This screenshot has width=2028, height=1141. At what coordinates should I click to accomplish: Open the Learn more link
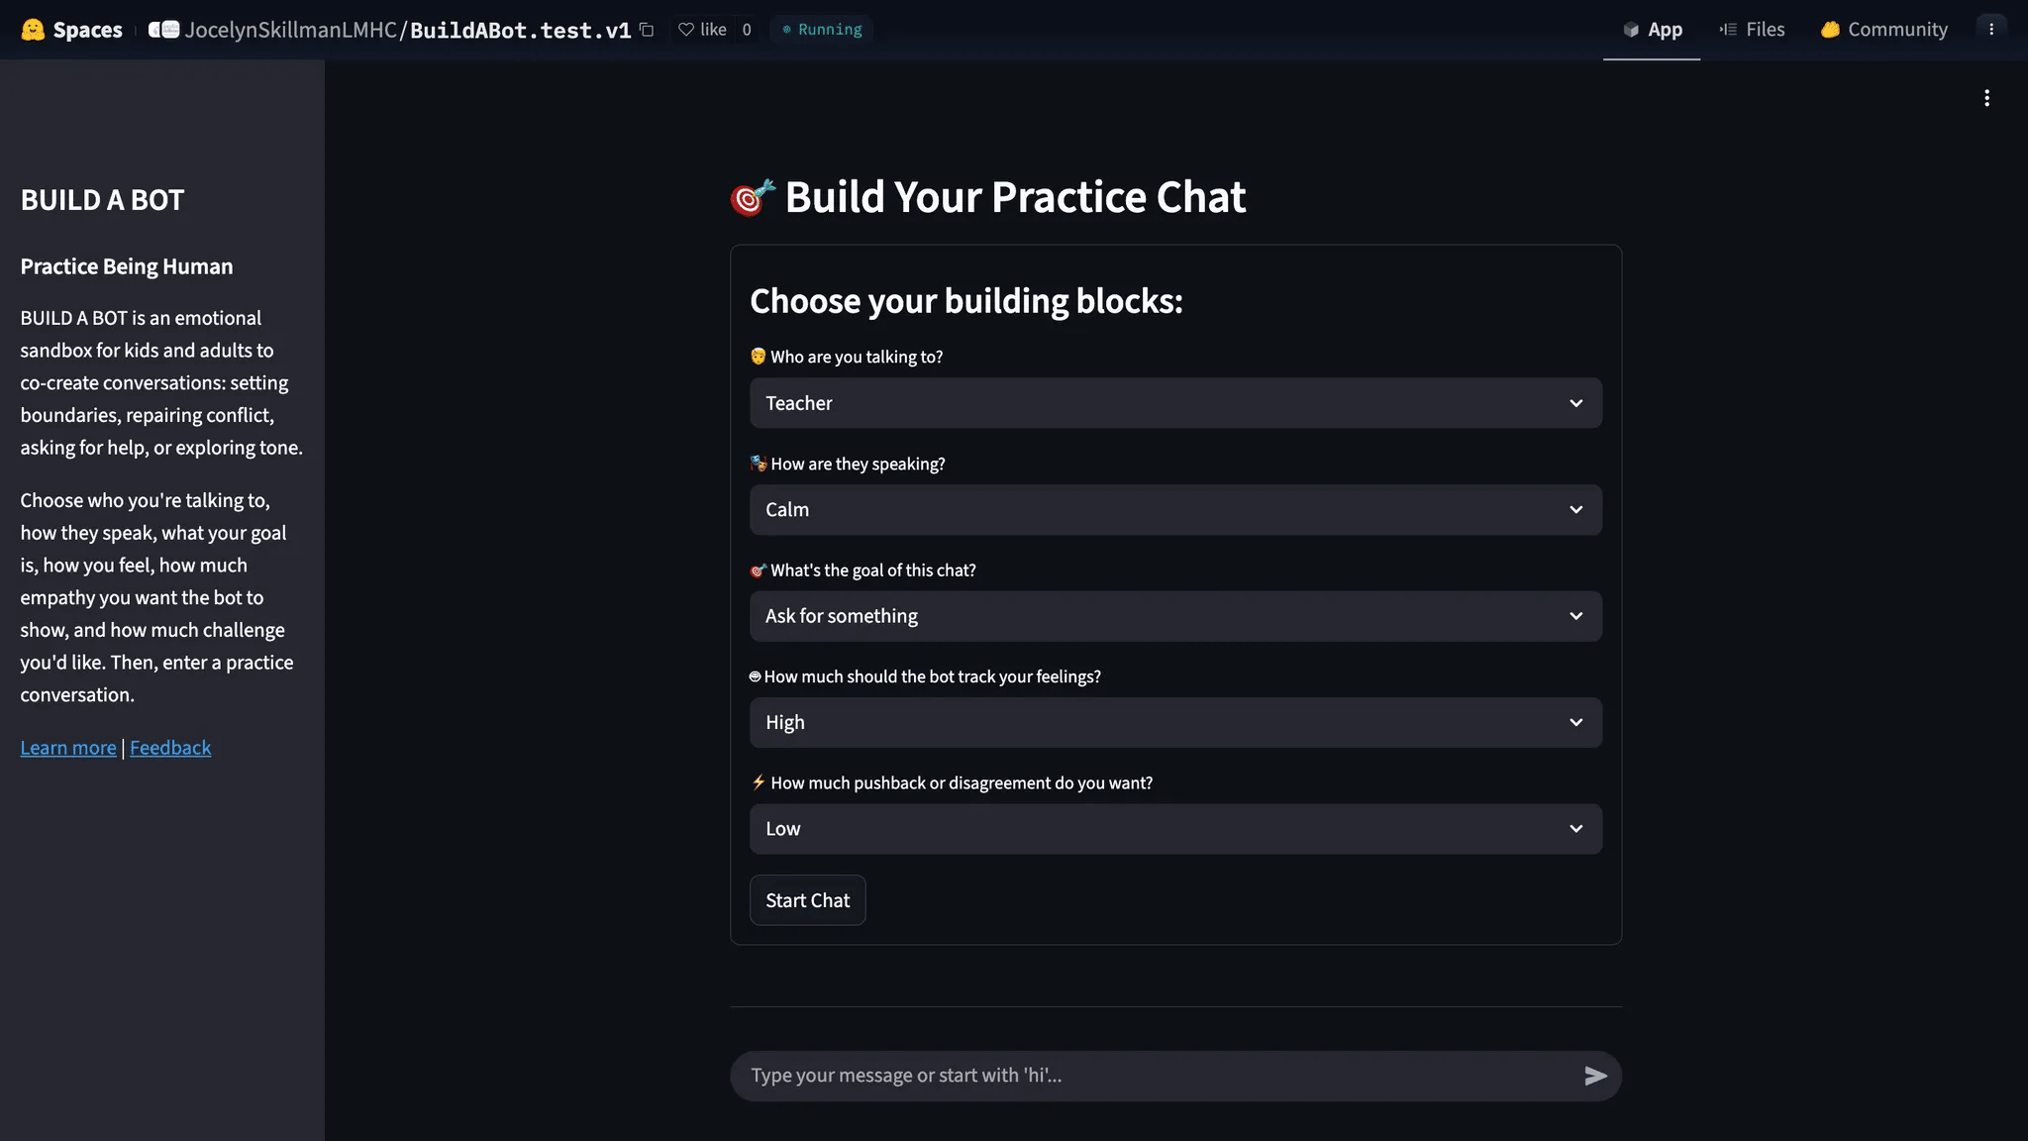click(68, 748)
